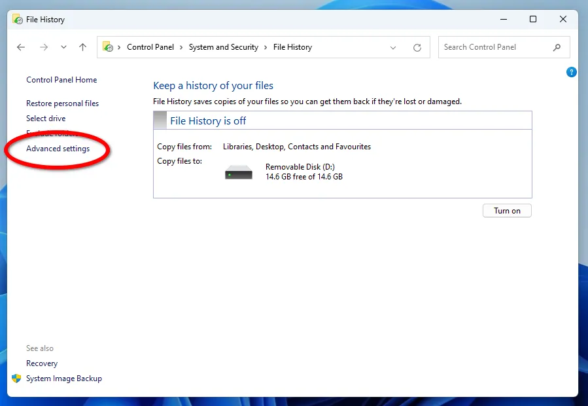588x406 pixels.
Task: Click the folder icon in address bar
Action: tap(109, 47)
